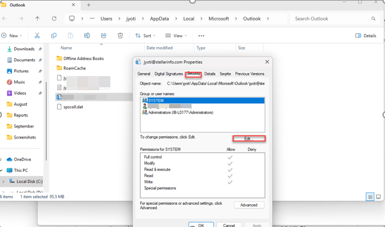Image resolution: width=385 pixels, height=227 pixels.
Task: Collapse the This PC tree node
Action: tap(1, 171)
